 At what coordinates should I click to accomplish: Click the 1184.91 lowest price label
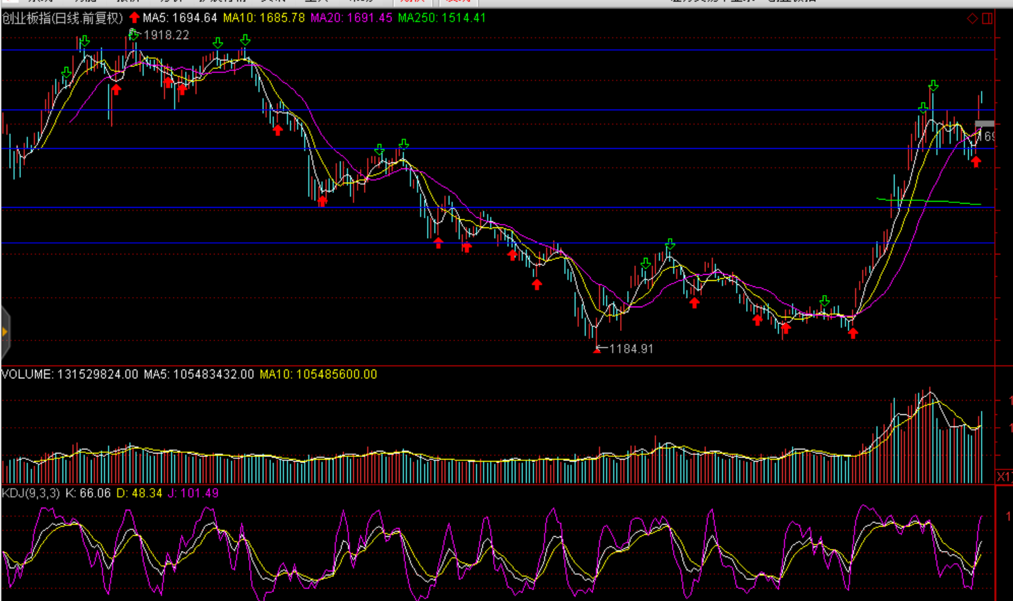click(x=632, y=349)
